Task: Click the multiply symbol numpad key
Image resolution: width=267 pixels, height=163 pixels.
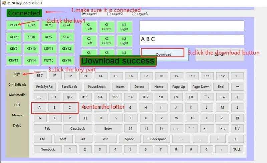Action: click(218, 139)
